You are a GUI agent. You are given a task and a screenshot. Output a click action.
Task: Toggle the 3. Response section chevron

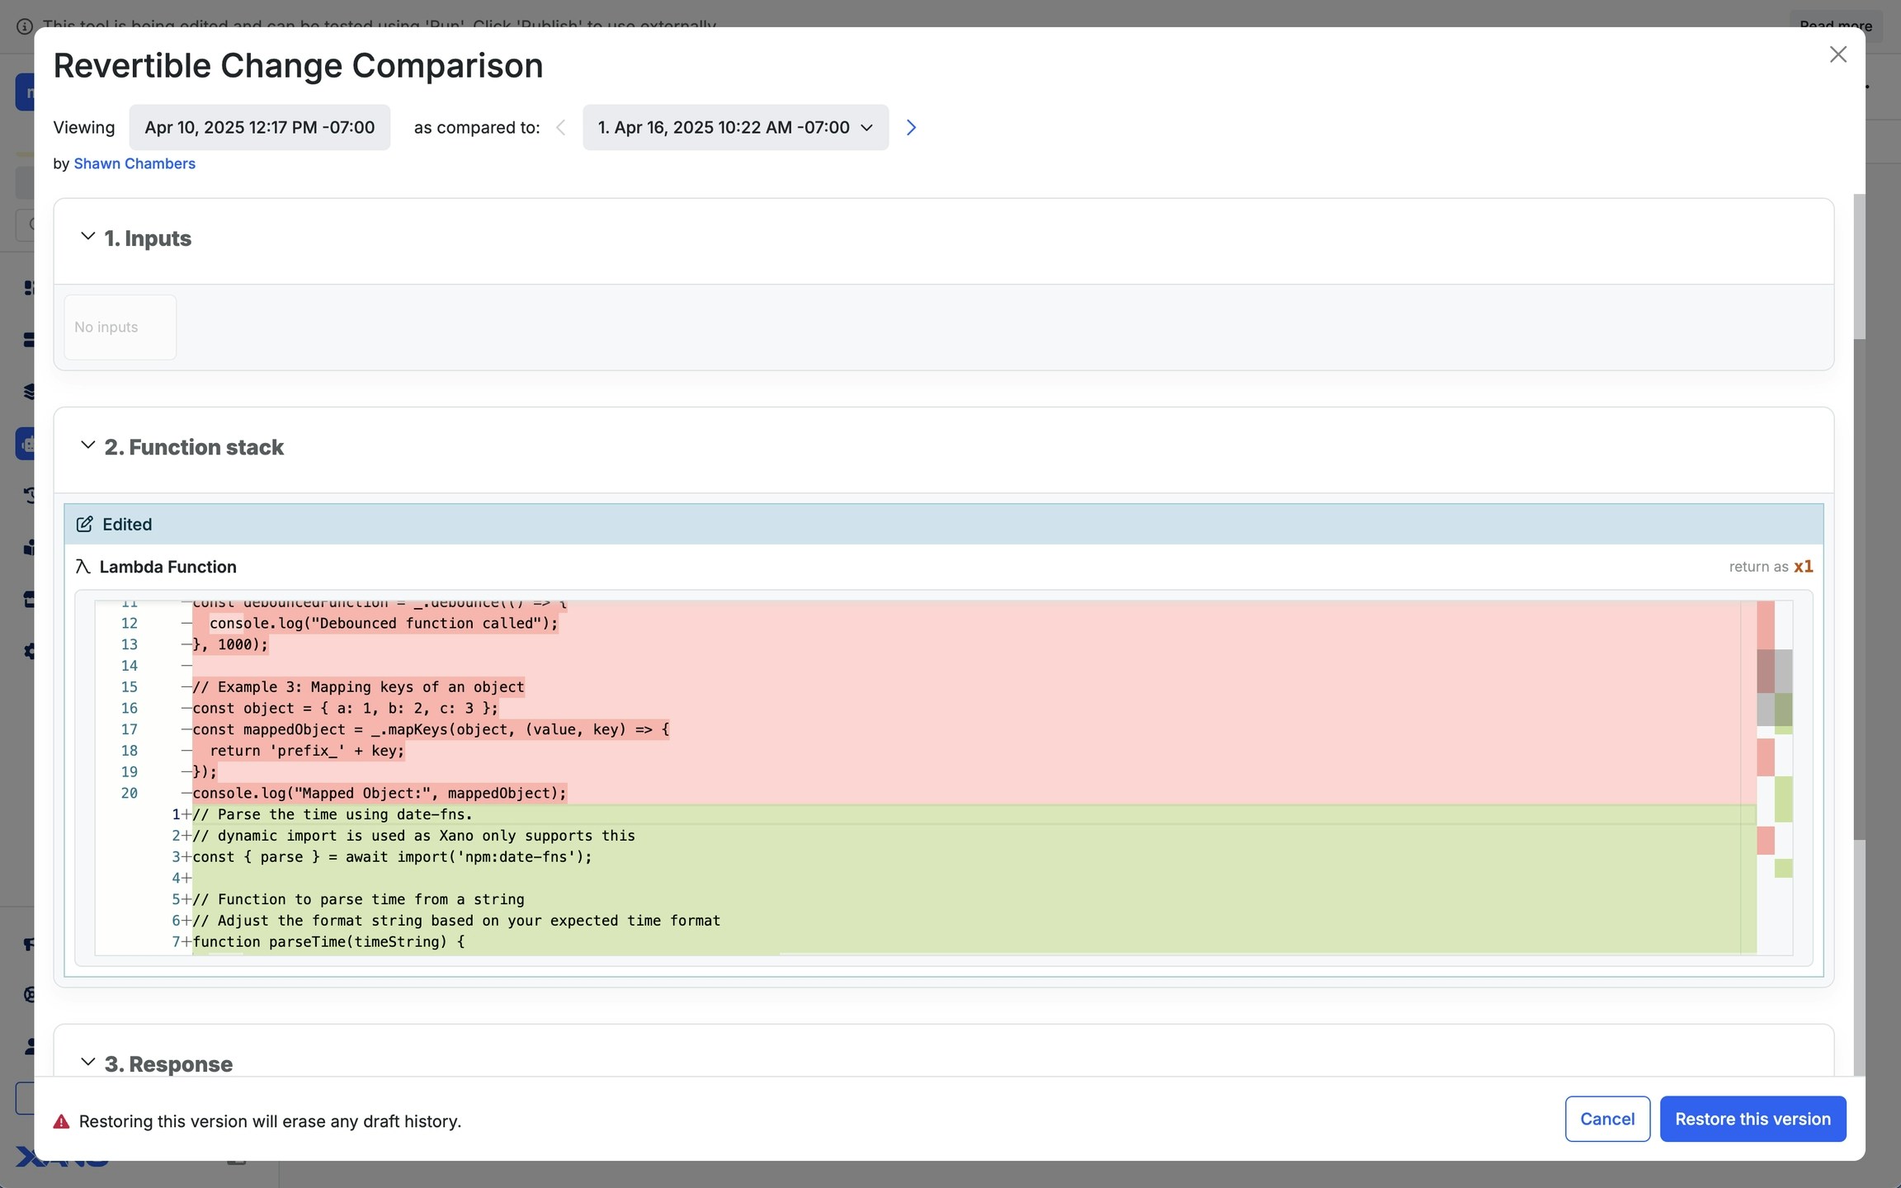87,1062
